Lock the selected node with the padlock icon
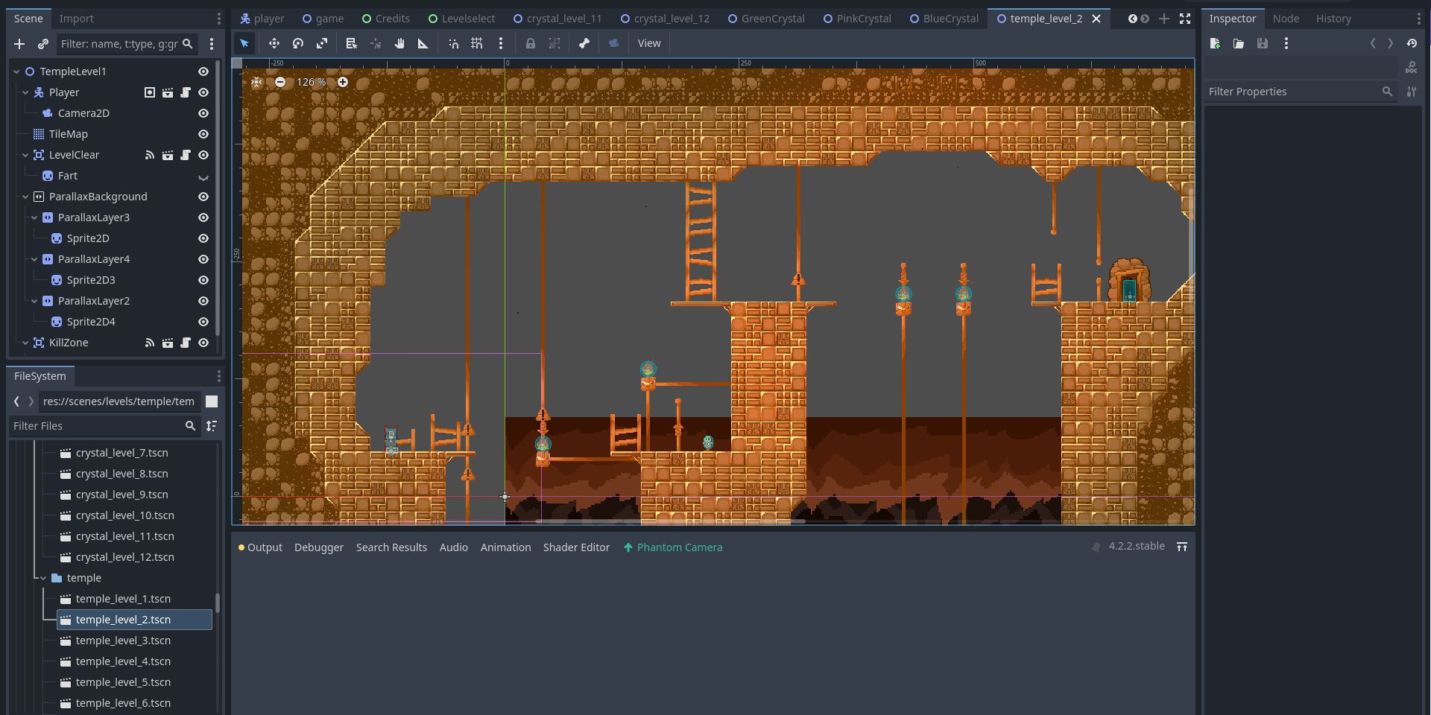Screen dimensions: 1431x715 click(531, 43)
